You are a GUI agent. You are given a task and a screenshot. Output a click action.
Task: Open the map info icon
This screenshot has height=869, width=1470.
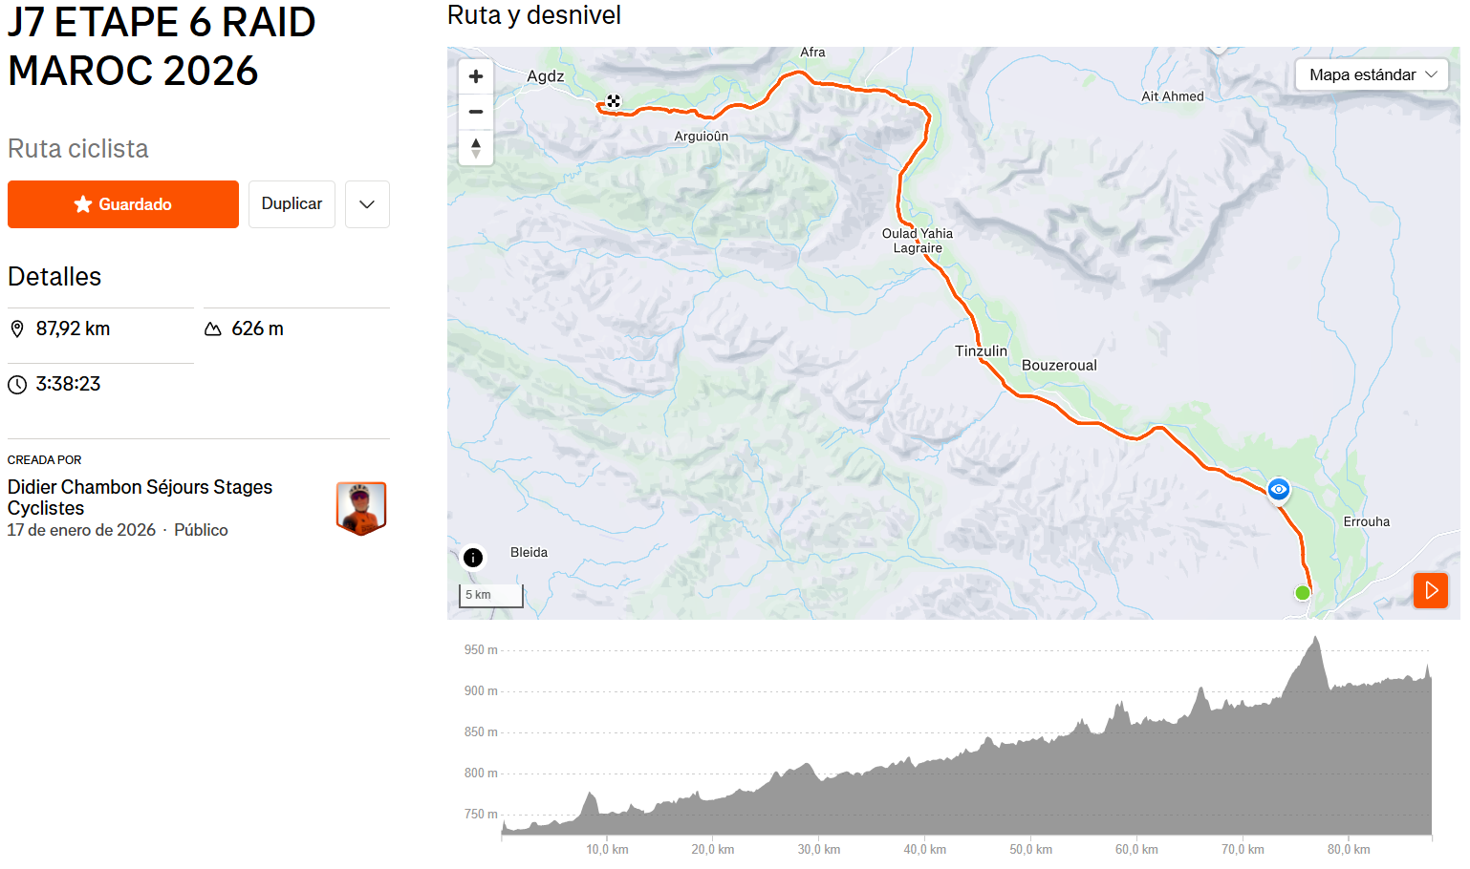tap(473, 558)
